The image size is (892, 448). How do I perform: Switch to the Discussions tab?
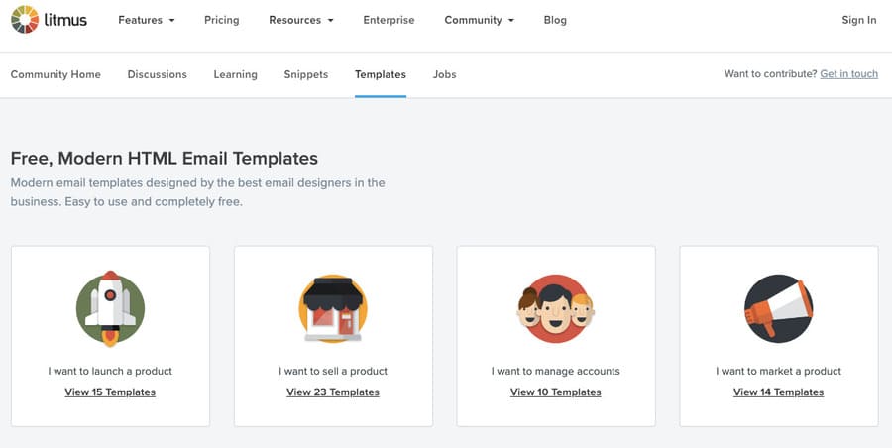pyautogui.click(x=157, y=74)
